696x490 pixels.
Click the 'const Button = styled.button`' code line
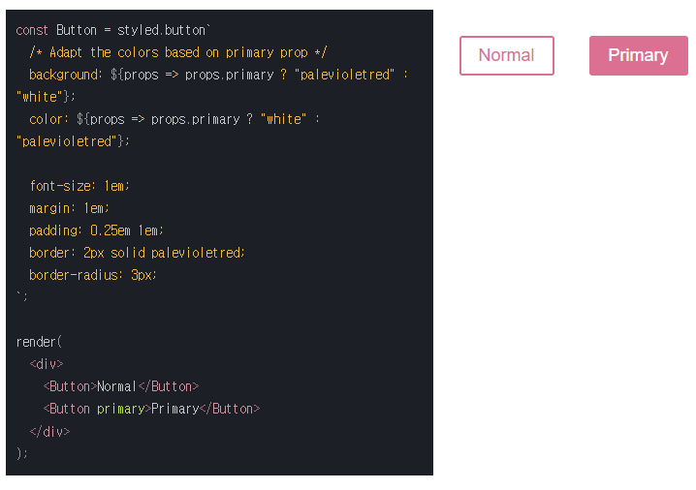(113, 30)
